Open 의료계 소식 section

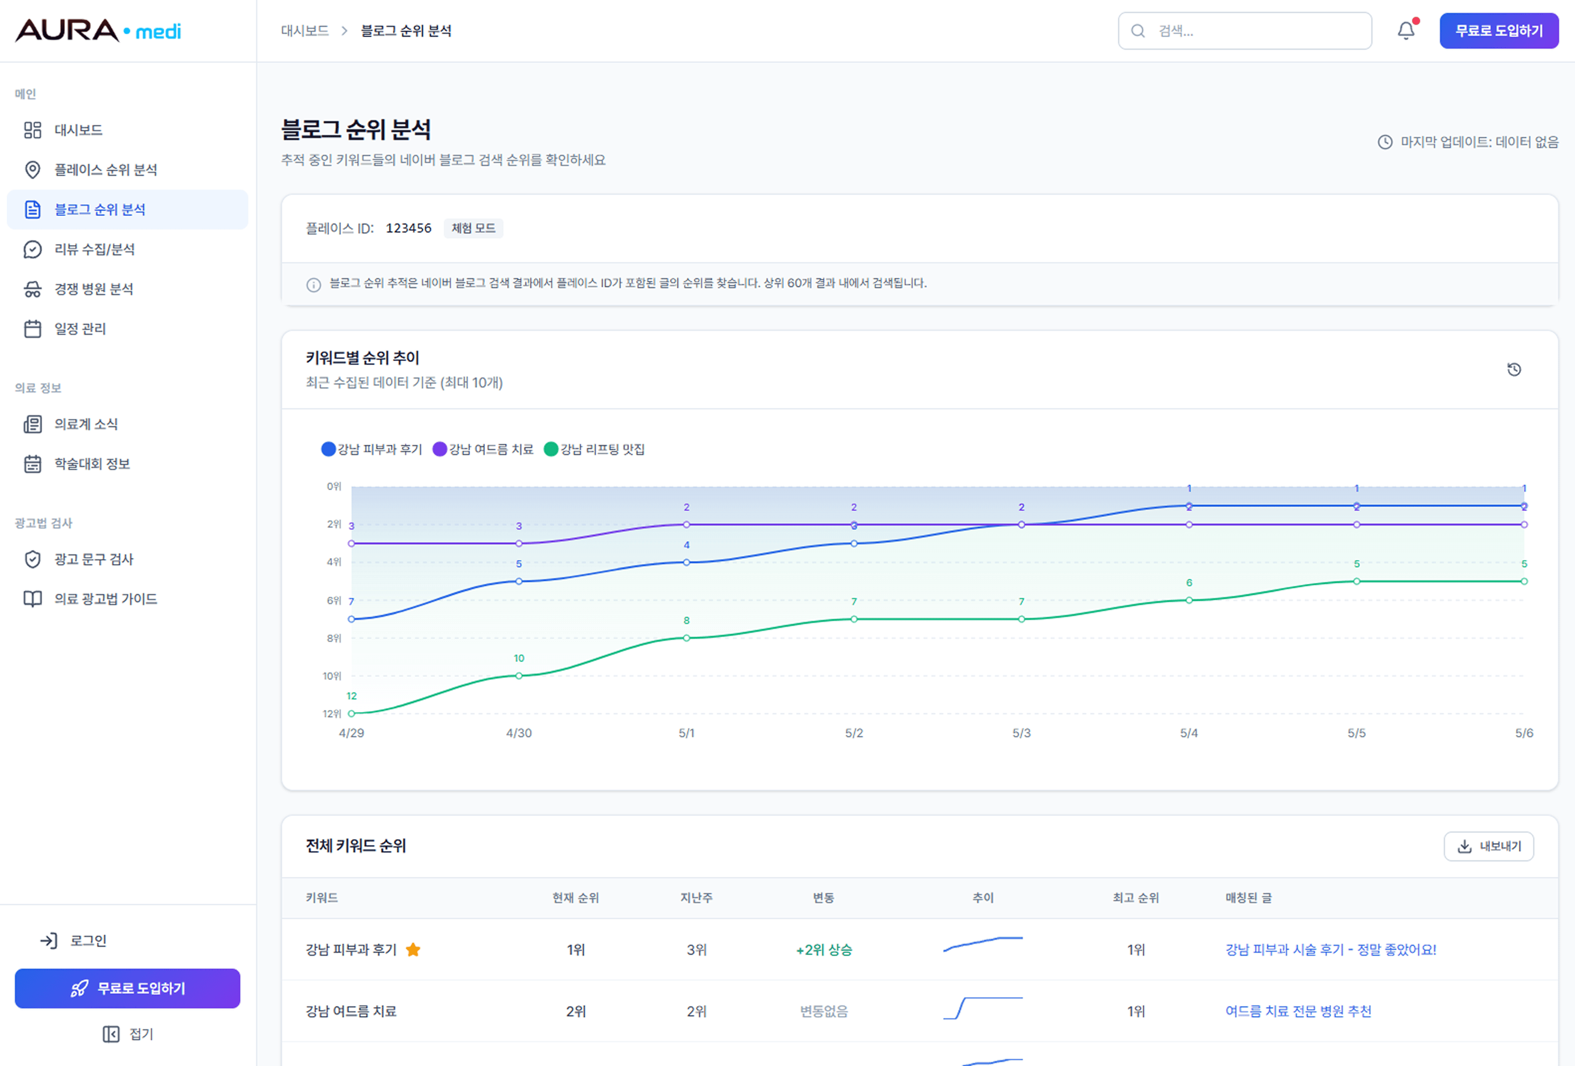click(x=128, y=424)
